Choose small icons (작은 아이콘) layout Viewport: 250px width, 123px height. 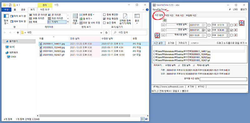[x=56, y=18]
